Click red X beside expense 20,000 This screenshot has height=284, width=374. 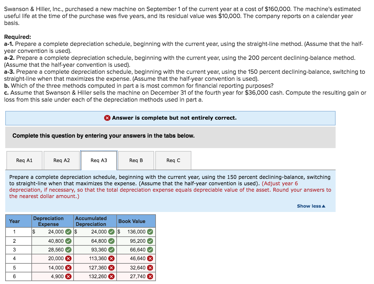68,258
